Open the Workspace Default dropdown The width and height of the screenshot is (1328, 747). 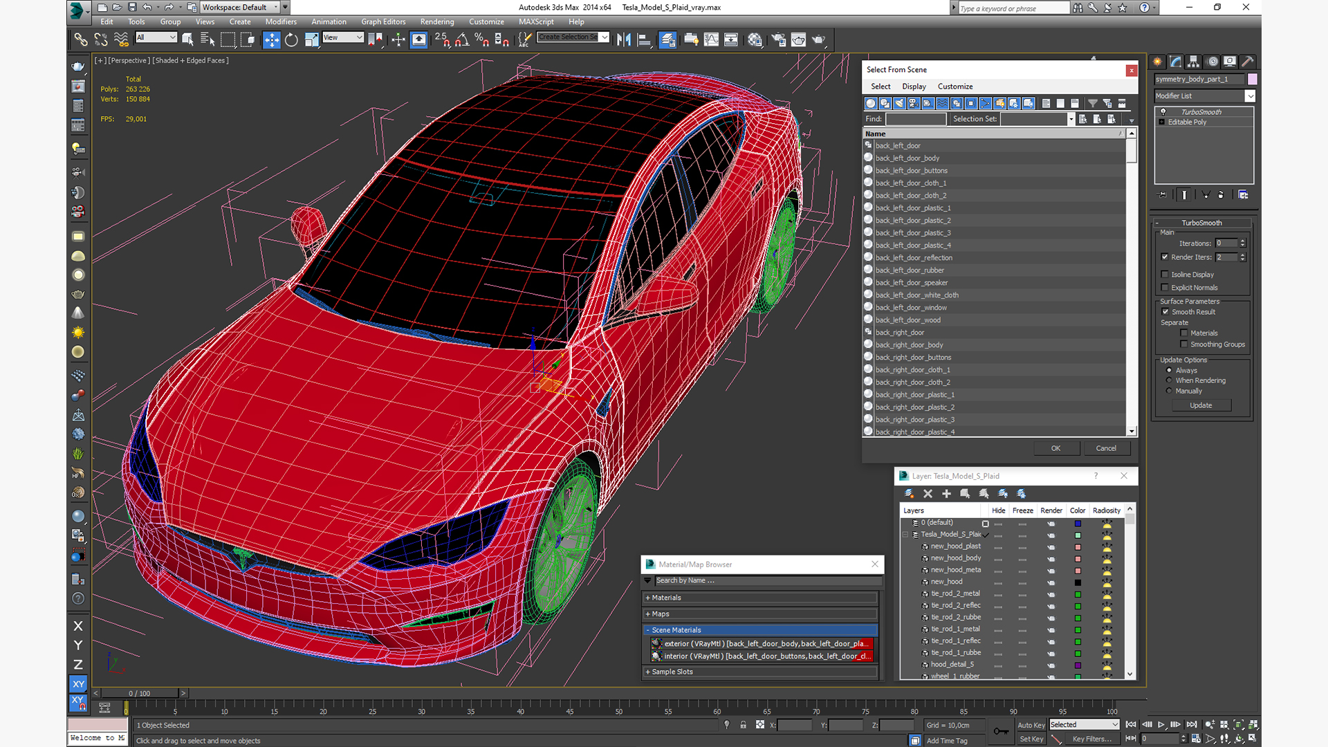[x=240, y=8]
